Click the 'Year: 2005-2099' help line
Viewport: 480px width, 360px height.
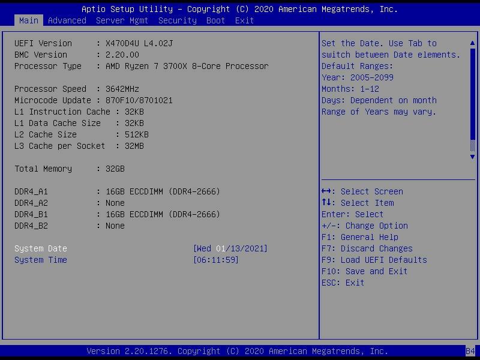[x=358, y=77]
